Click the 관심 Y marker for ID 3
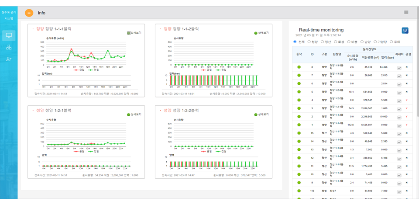The width and height of the screenshot is (419, 205). pyautogui.click(x=407, y=108)
